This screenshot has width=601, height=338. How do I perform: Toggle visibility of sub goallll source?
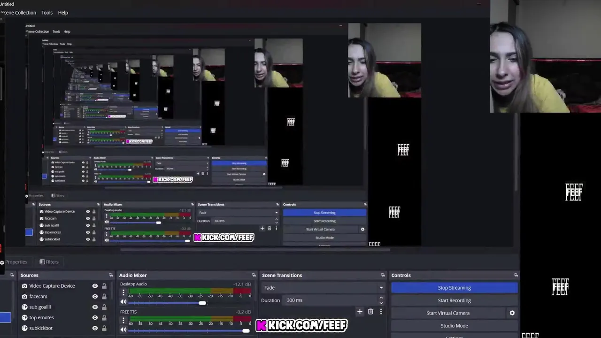pyautogui.click(x=95, y=307)
